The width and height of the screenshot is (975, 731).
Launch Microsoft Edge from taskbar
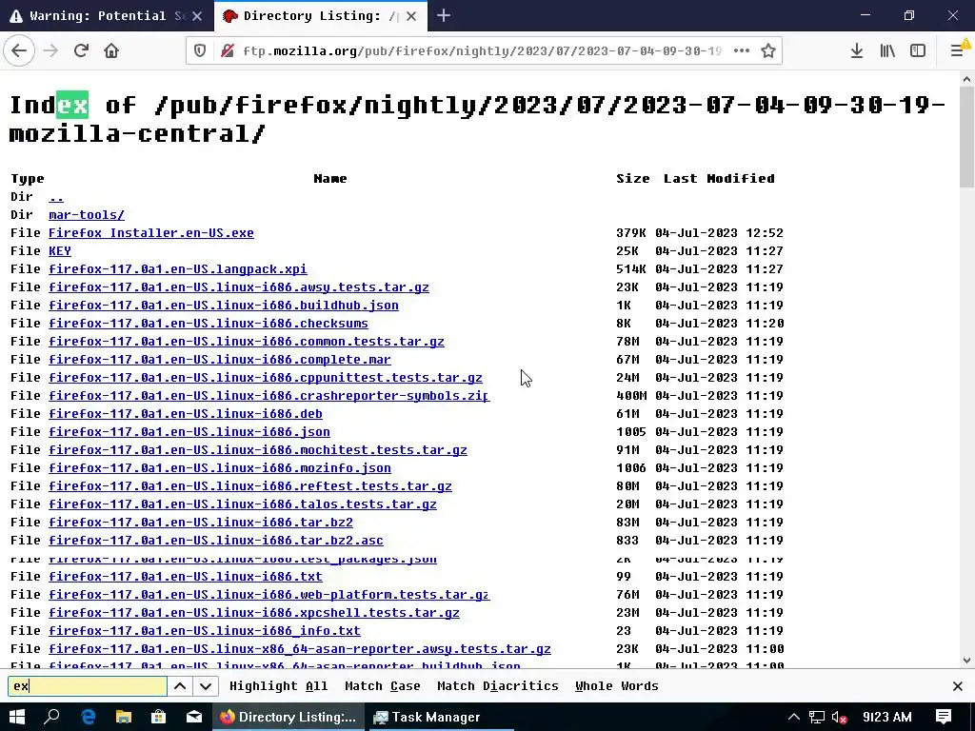[89, 717]
